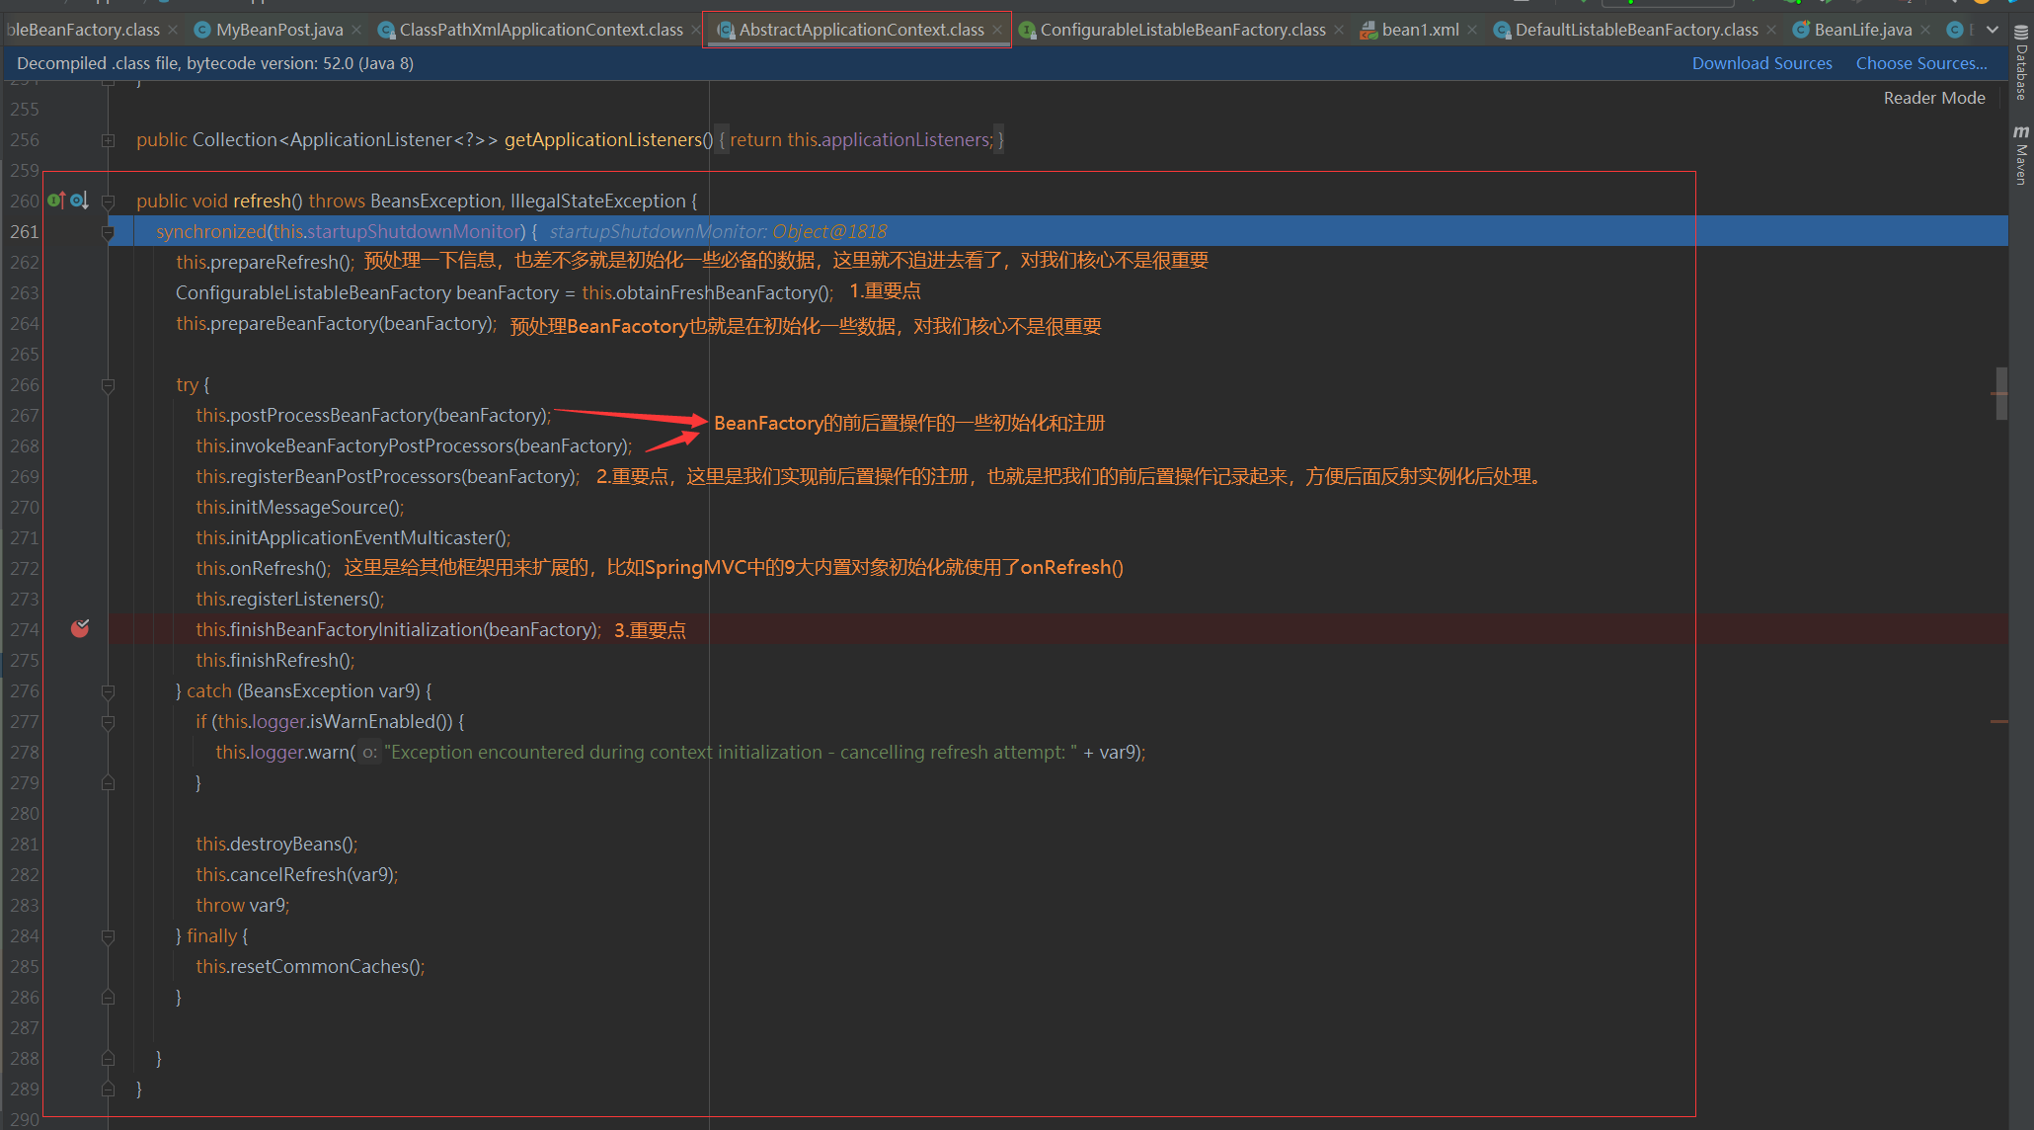This screenshot has height=1130, width=2034.
Task: Open DefaultListableBeanFactory.class tab
Action: click(1636, 30)
